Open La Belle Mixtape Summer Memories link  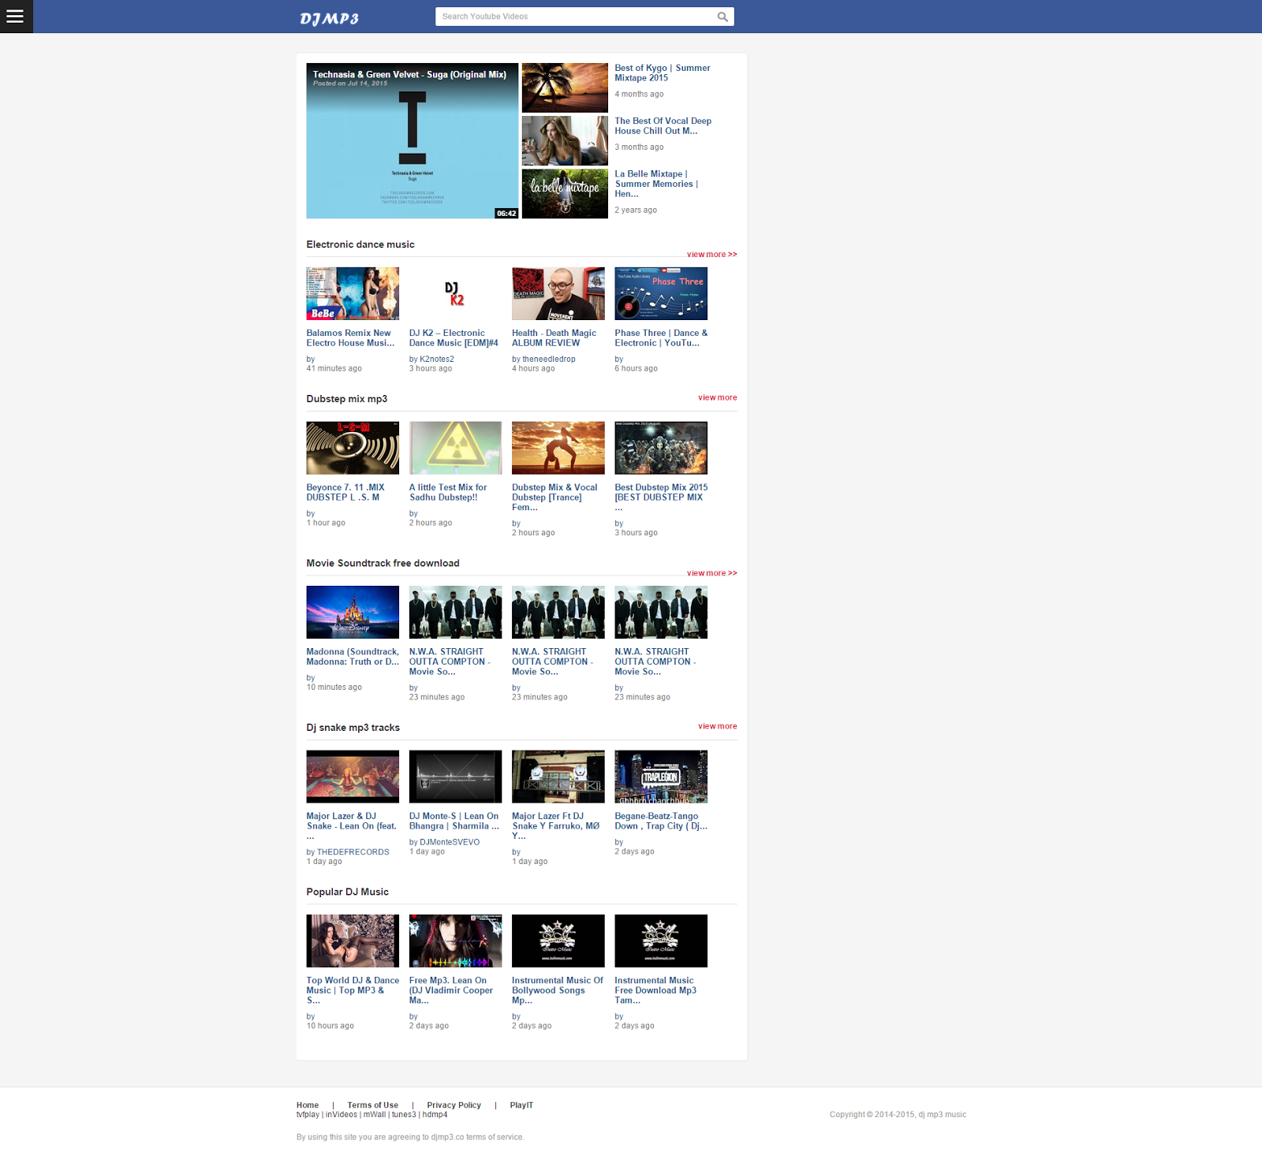(656, 184)
